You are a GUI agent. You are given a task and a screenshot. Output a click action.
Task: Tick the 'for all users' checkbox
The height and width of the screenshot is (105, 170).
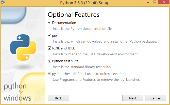75,74
